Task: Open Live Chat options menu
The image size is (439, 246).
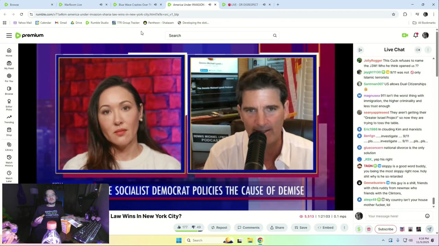Action: pyautogui.click(x=428, y=50)
